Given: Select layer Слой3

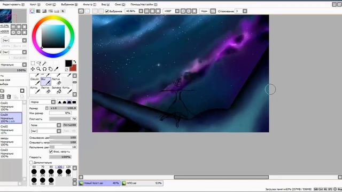Looking at the screenshot, I should [x=11, y=153].
